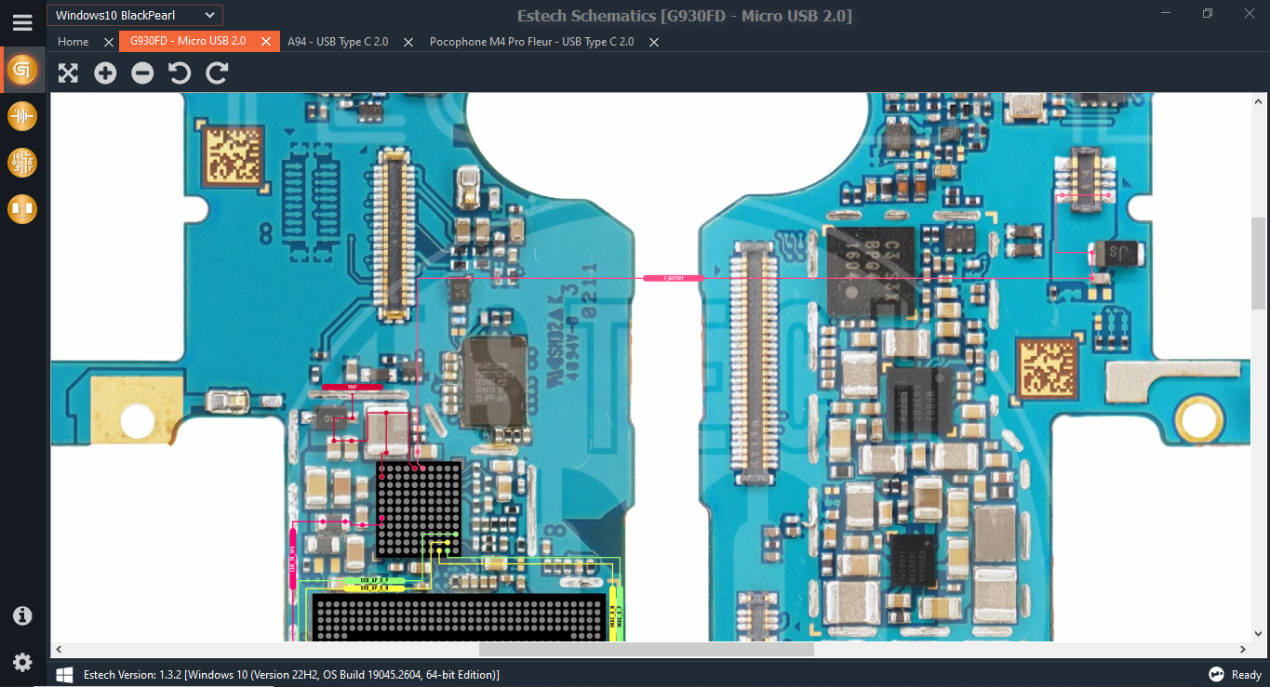Click the V_BATTERY net label
The height and width of the screenshot is (687, 1270).
click(x=674, y=278)
